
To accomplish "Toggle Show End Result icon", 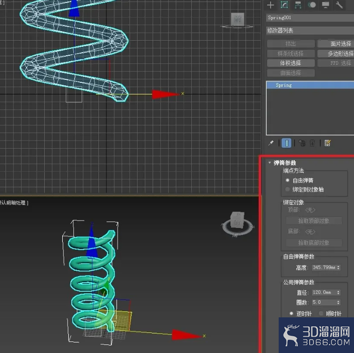I will 287,143.
